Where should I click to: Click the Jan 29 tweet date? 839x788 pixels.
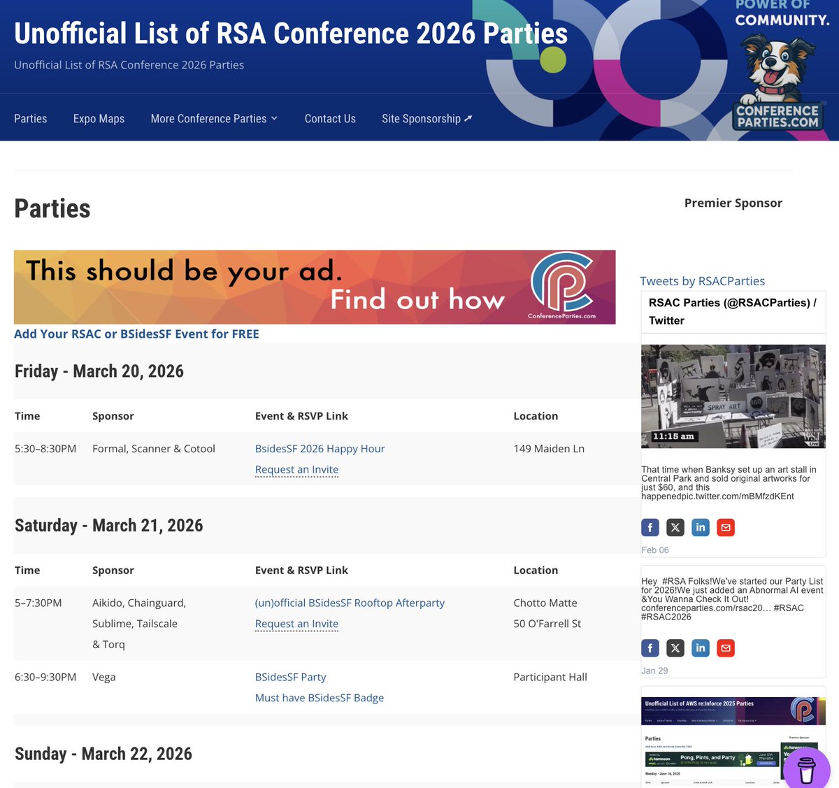click(654, 671)
